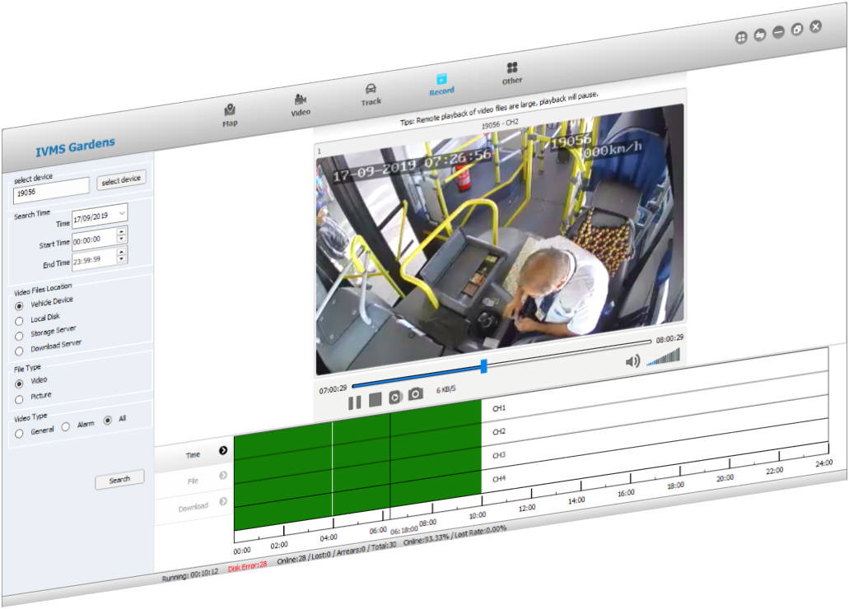Select All video type radio
Image resolution: width=849 pixels, height=609 pixels.
point(108,420)
